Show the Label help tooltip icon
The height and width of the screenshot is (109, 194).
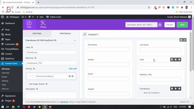coord(32,47)
